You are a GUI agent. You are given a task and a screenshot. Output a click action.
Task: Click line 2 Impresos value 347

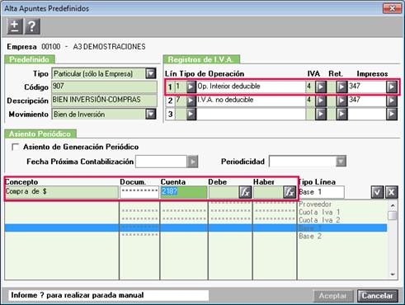355,100
